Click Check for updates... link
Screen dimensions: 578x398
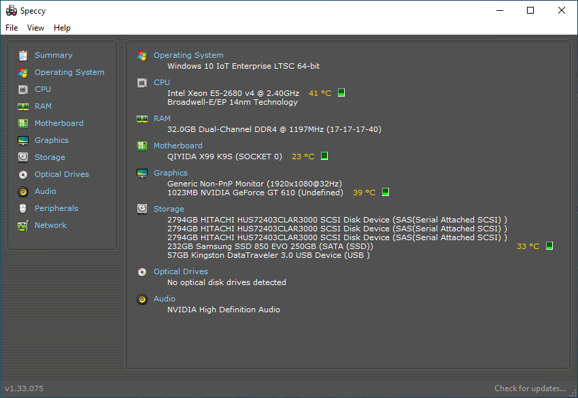click(530, 388)
